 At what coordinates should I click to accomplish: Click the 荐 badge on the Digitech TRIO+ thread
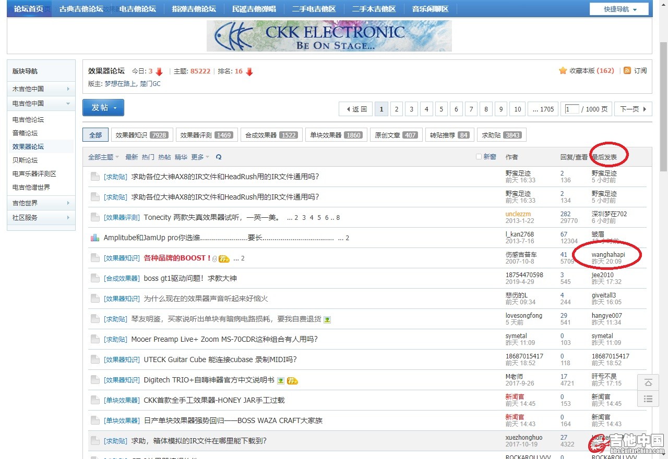(292, 380)
